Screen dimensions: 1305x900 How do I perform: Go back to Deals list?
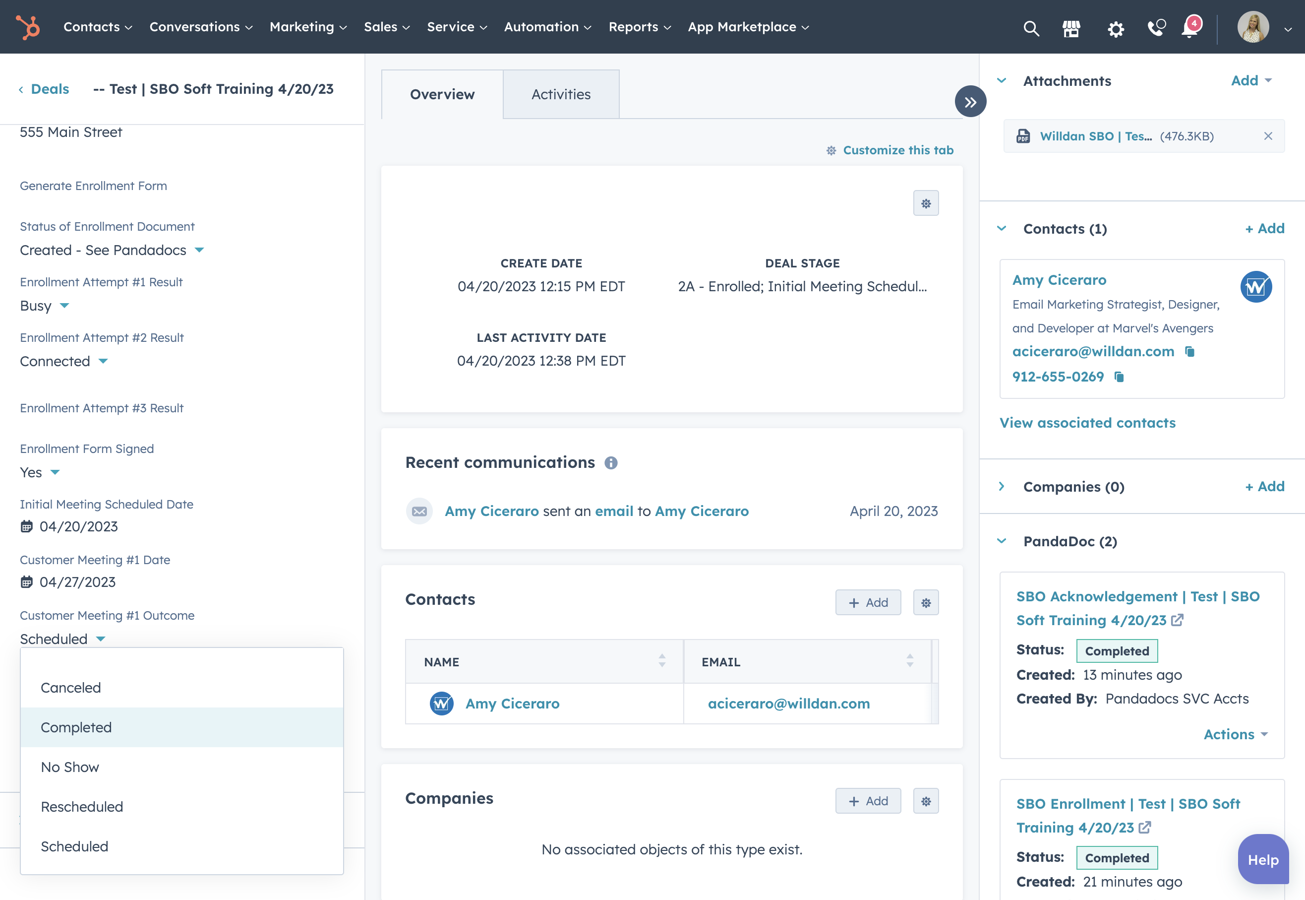44,89
